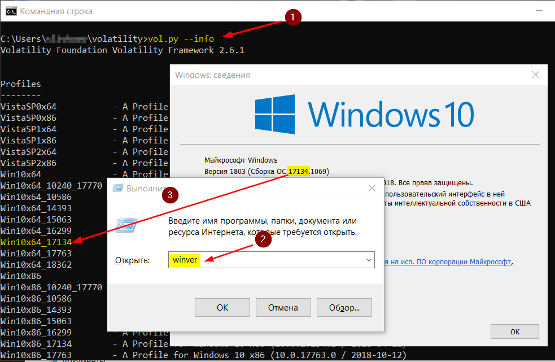Select the "Win10x86_17763" profile name
The width and height of the screenshot is (555, 362).
(36, 355)
